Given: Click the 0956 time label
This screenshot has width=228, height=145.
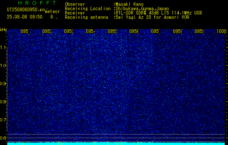Looking at the screenshot, I should (x=134, y=32).
